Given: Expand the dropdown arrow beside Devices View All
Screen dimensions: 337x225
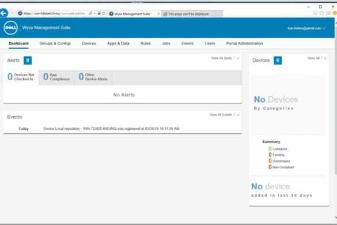Looking at the screenshot, I should click(325, 58).
